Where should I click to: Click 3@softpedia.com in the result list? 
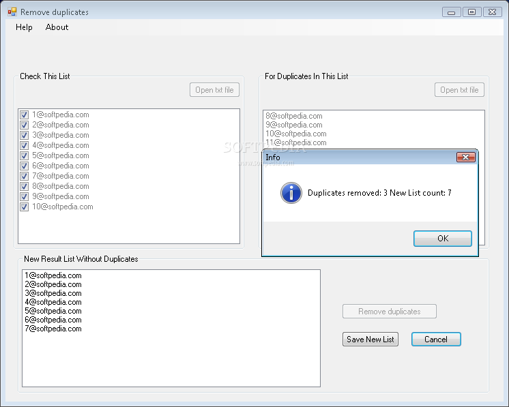point(53,293)
